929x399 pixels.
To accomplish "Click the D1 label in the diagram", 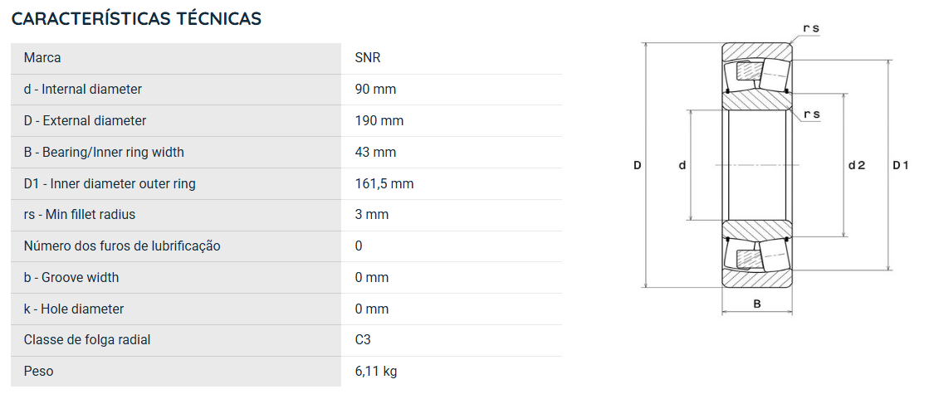I will [901, 165].
